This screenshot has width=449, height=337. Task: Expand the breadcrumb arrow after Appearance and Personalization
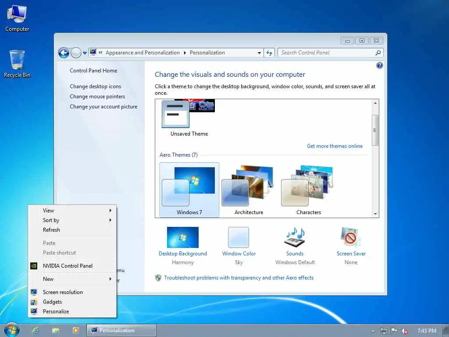coord(185,53)
